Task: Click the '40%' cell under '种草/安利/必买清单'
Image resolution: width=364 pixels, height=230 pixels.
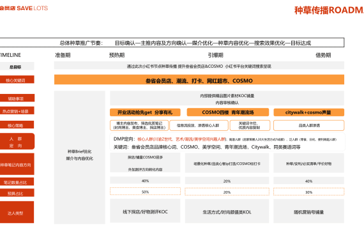Action: tap(308, 181)
